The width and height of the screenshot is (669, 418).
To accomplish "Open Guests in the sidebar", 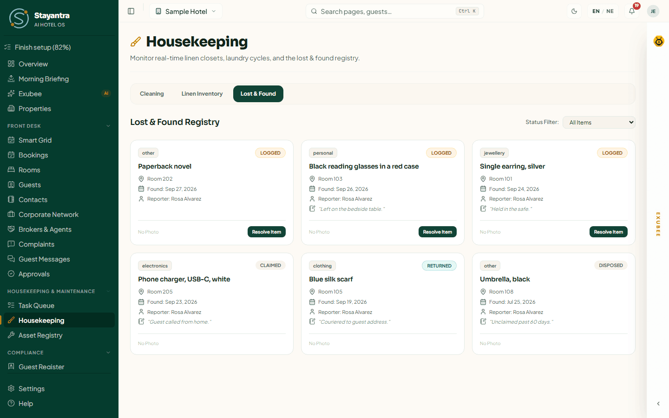I will click(x=59, y=185).
